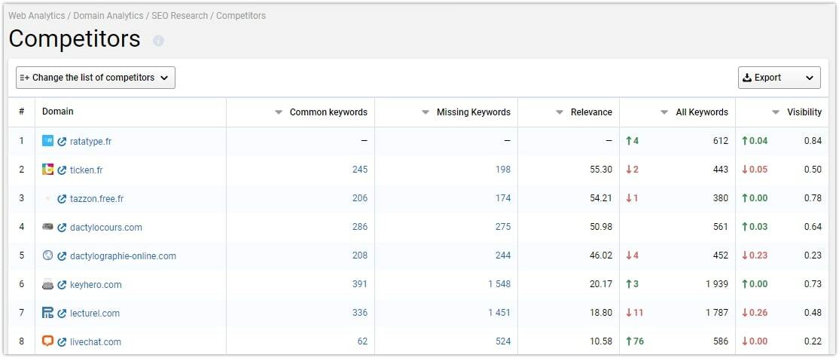Screen dimensions: 839x358
Task: Open external link icon for tazzon.free.fr
Action: (x=62, y=199)
